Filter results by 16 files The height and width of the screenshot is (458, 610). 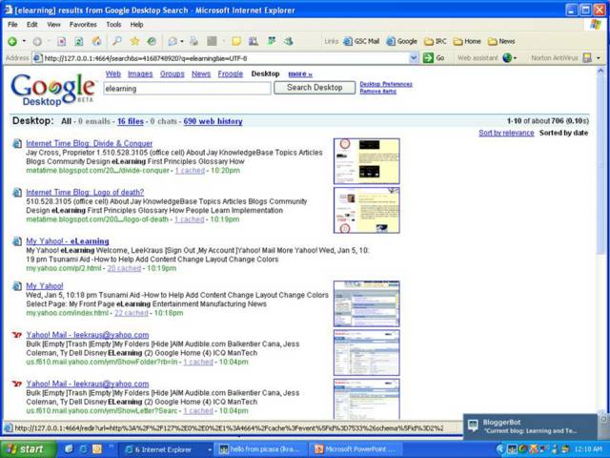131,121
